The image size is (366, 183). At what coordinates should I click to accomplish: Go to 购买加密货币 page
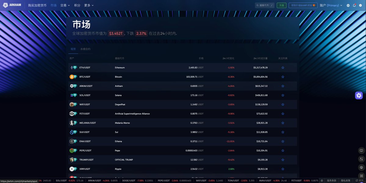tap(37, 5)
